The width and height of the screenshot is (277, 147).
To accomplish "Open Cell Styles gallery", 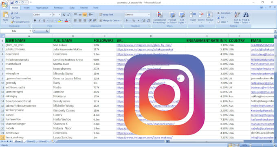I will (x=182, y=18).
